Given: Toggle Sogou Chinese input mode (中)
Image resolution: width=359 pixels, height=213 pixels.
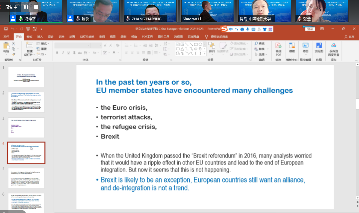Looking at the screenshot, I should (x=231, y=29).
